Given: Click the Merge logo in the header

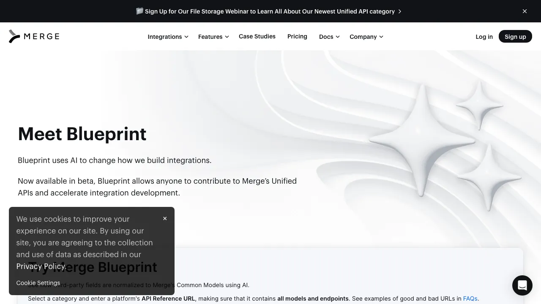Looking at the screenshot, I should pyautogui.click(x=34, y=36).
